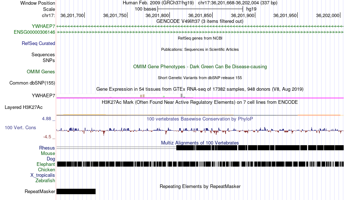Screen dimensions: 344x200
Task: Click the 36,201,900 ruler position label
Action: [242, 15]
